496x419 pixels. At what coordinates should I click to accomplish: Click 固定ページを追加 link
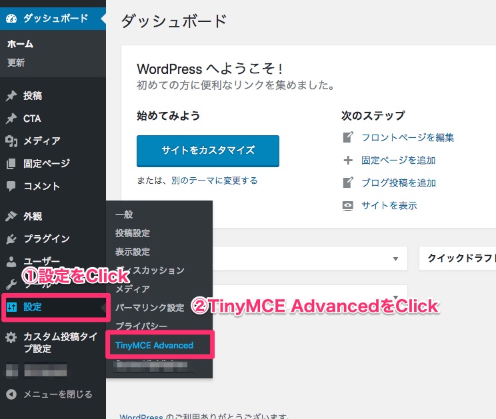click(x=399, y=160)
